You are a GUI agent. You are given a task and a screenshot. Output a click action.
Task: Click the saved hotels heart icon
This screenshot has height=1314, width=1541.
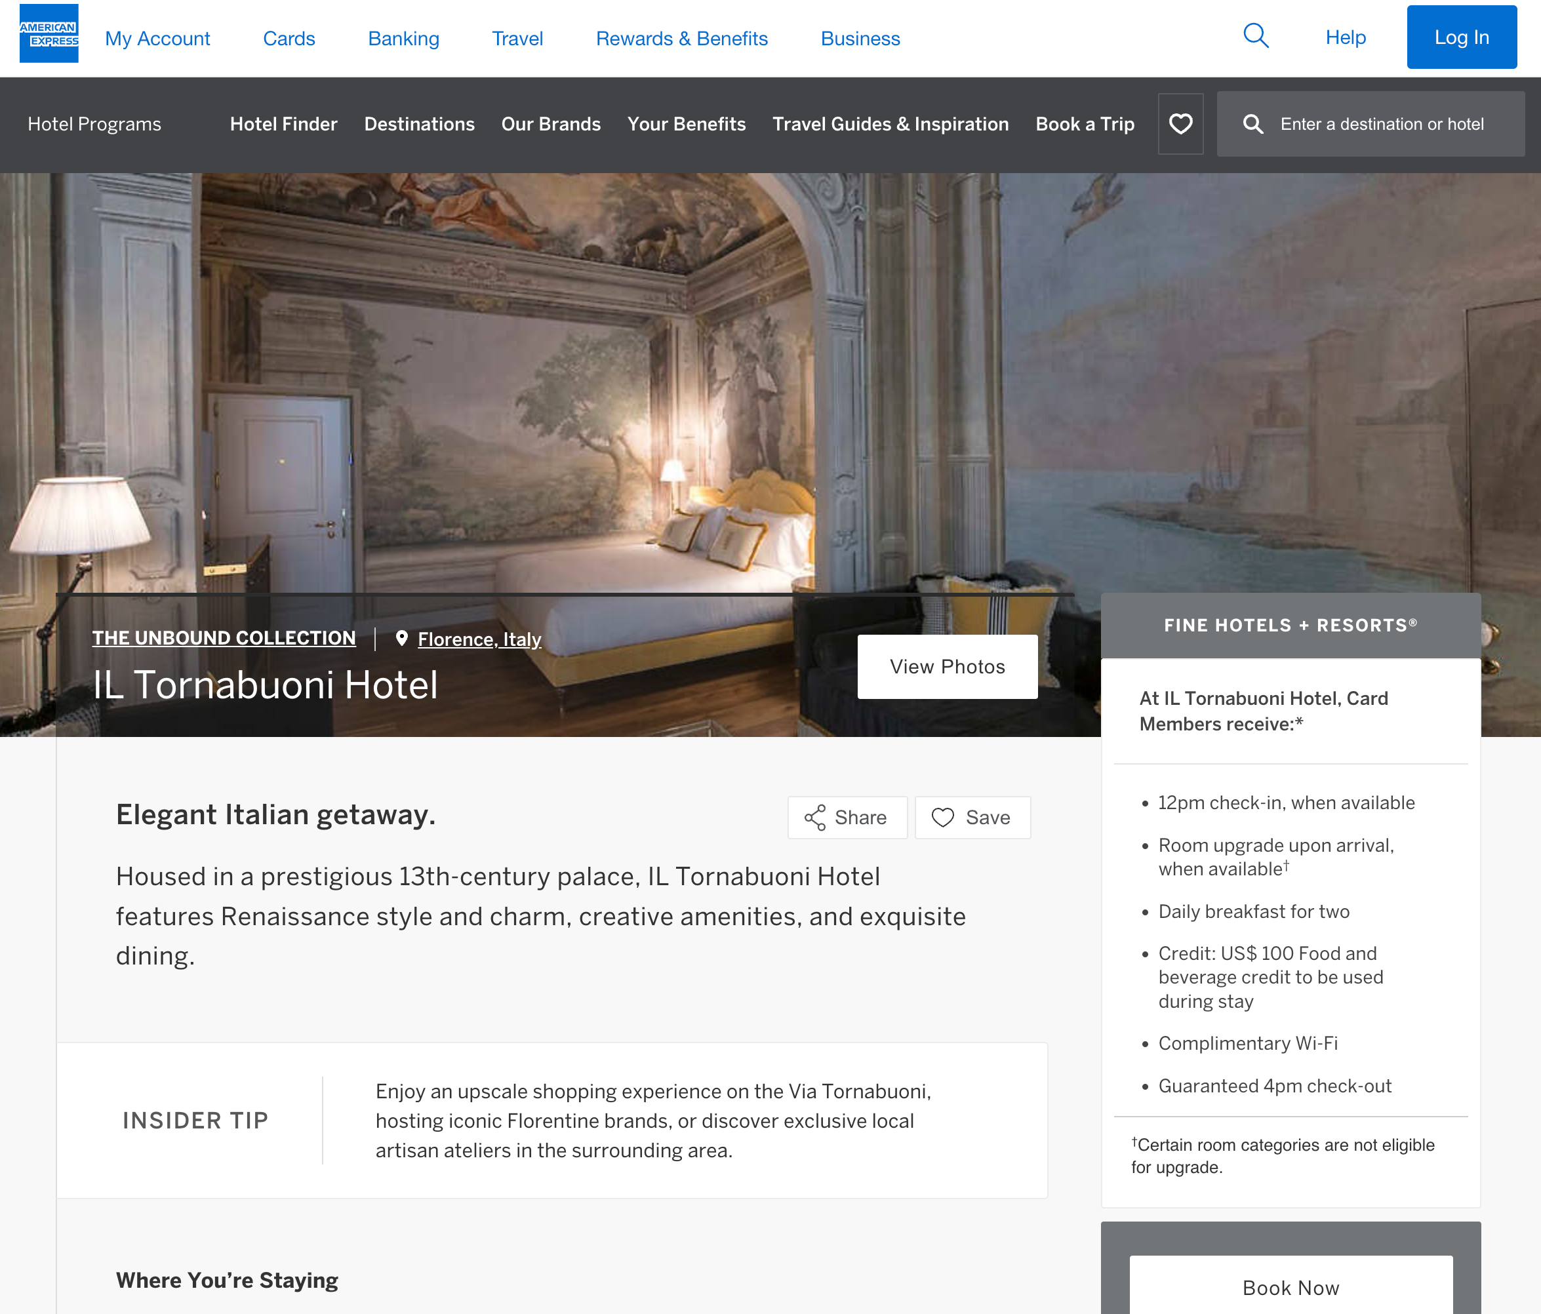point(1180,124)
